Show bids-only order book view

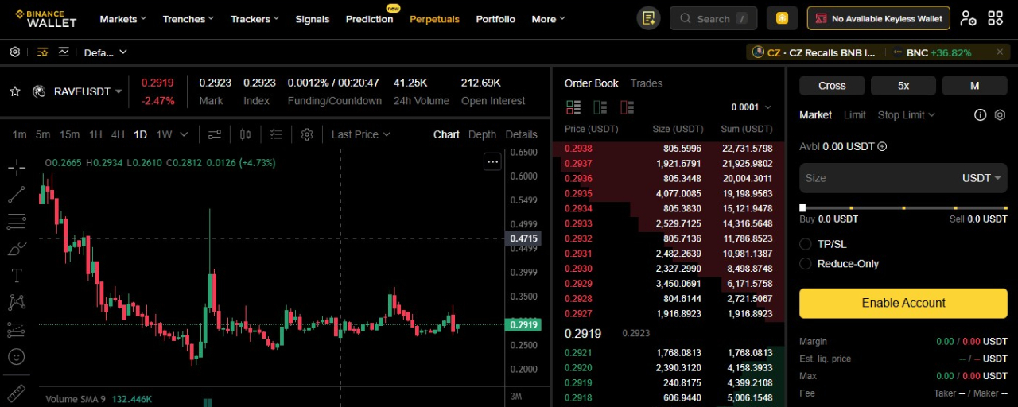click(600, 107)
